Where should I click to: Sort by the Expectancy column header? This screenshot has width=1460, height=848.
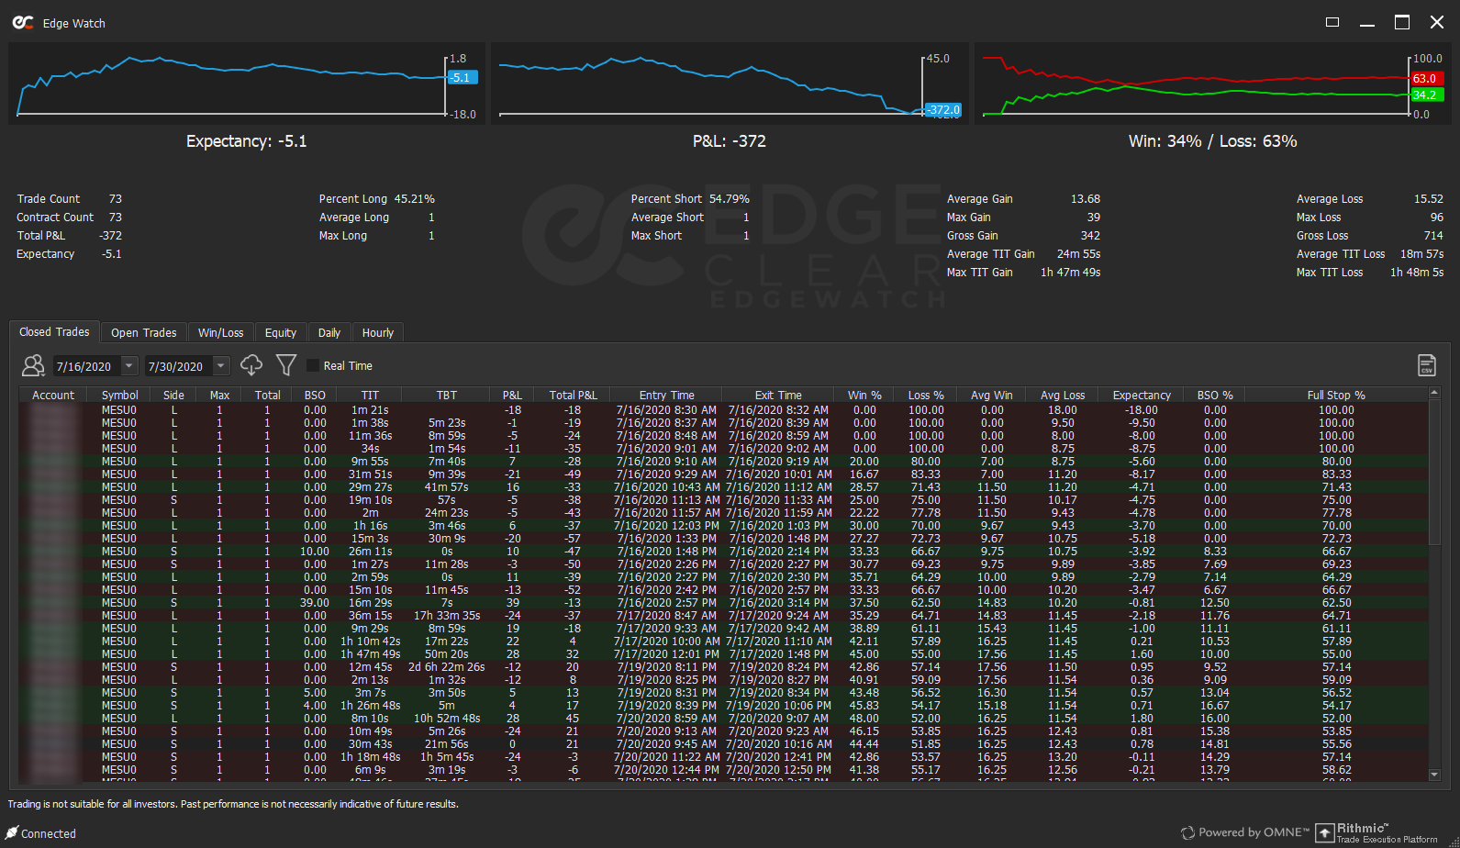click(1142, 396)
